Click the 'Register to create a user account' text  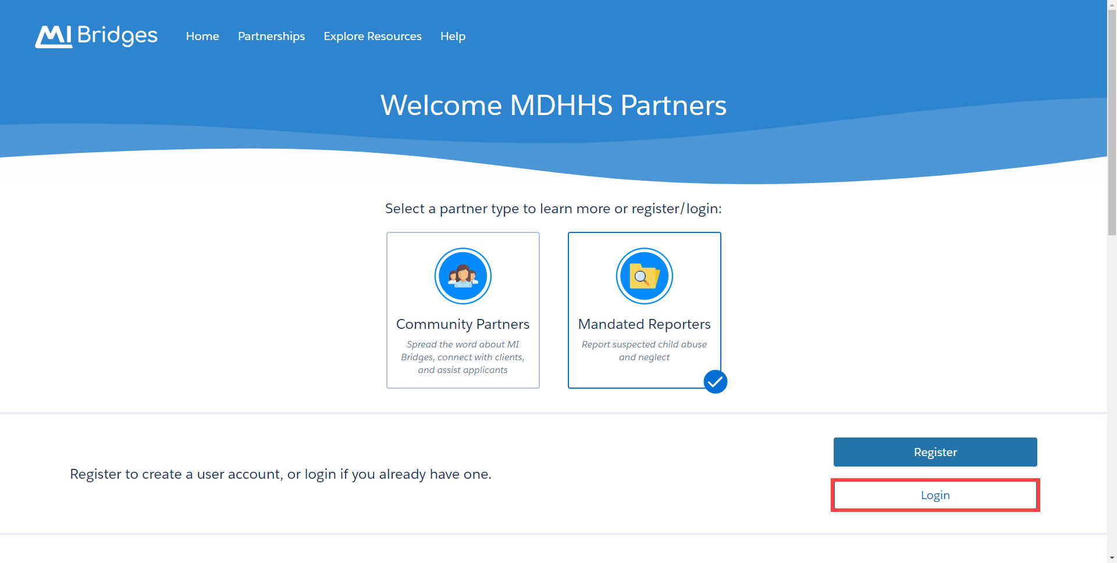pos(280,474)
